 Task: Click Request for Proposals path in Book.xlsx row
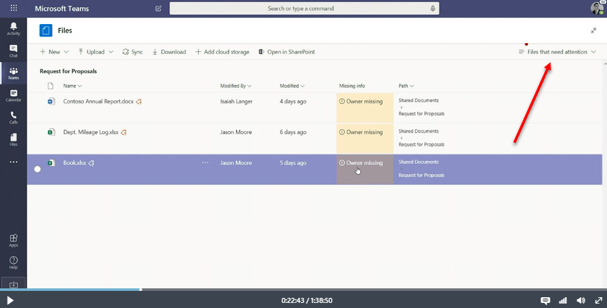pyautogui.click(x=421, y=176)
